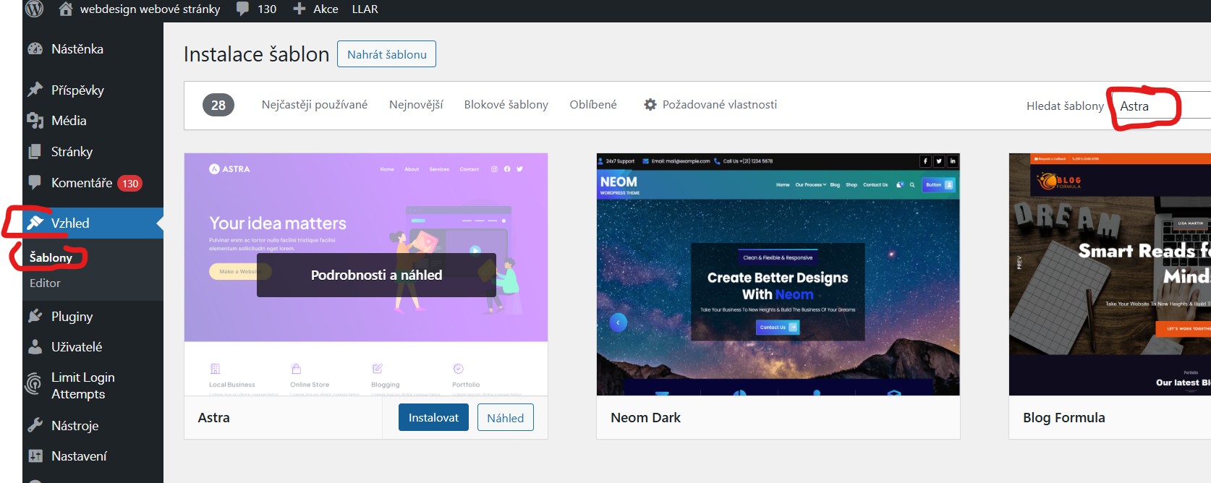Click the WordPress logo icon
1211x483 pixels.
click(x=34, y=9)
